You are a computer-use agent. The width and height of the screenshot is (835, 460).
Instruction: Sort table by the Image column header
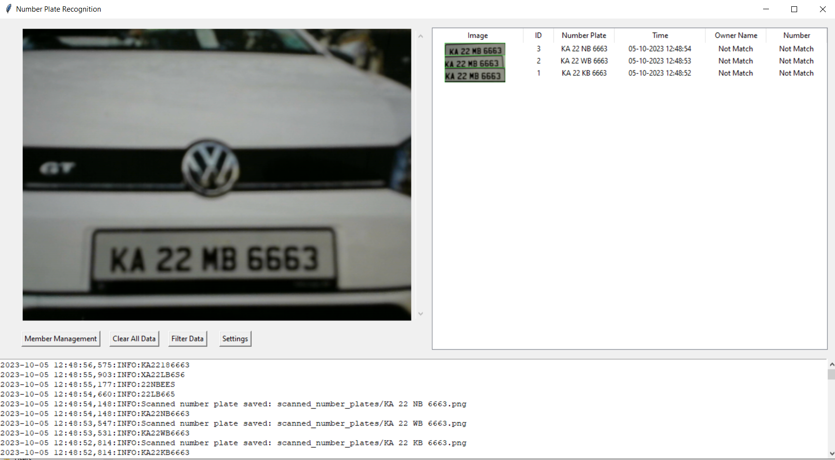pos(477,35)
